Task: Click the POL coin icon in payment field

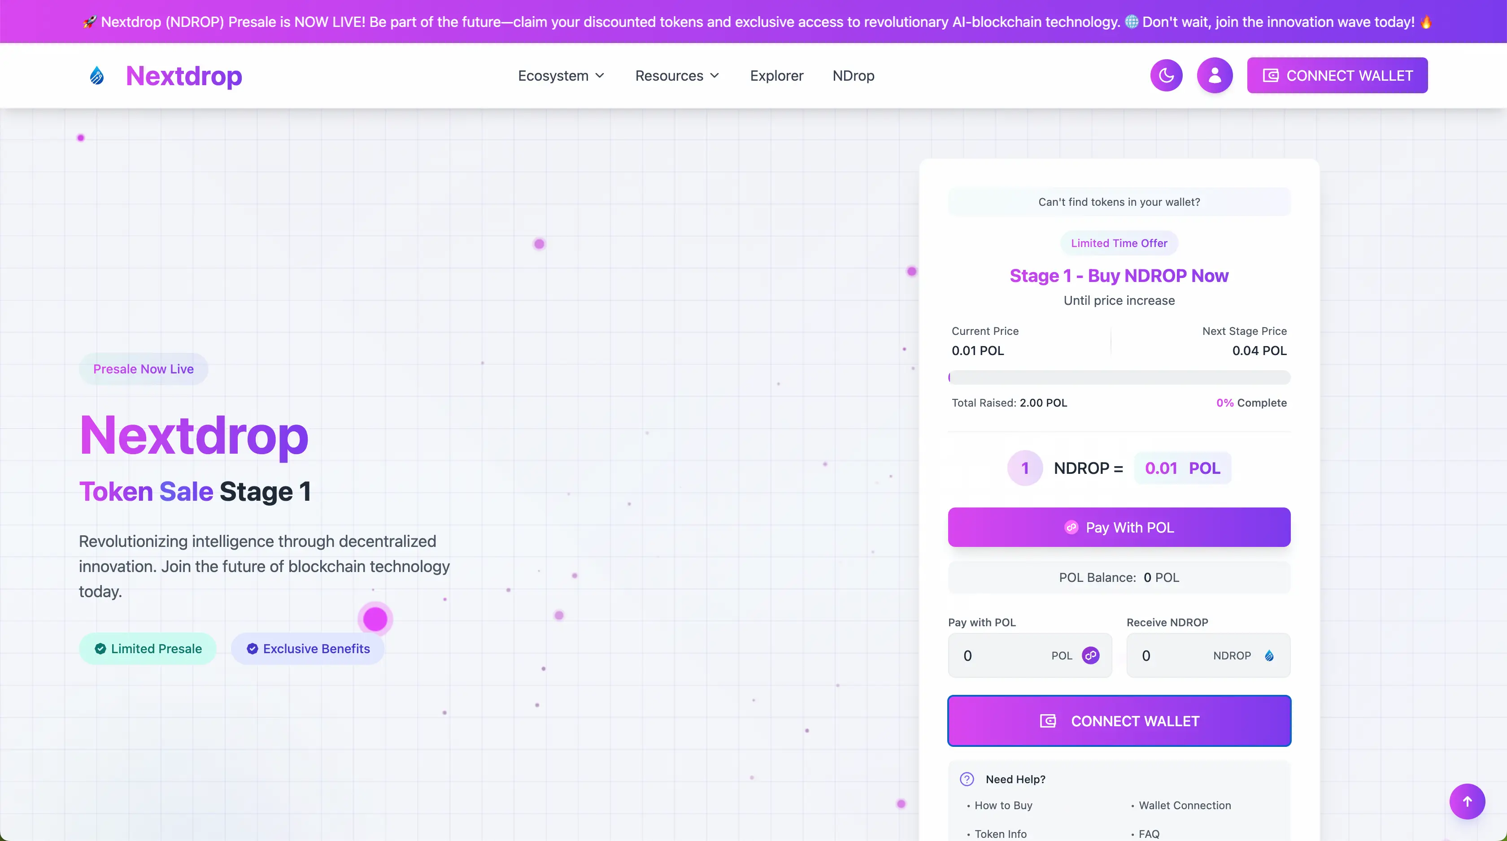Action: [1090, 655]
